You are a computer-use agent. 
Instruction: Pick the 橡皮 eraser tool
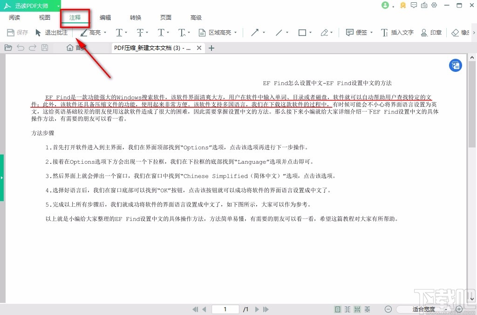[x=459, y=32]
